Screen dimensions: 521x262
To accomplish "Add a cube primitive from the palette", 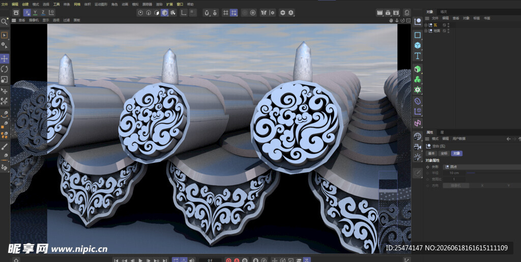I will 418,45.
